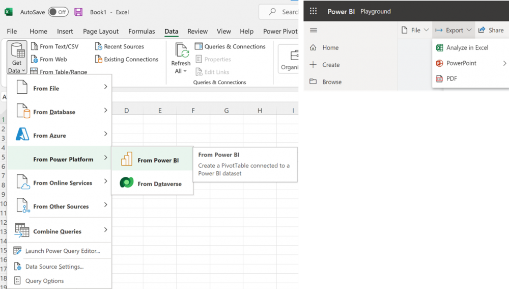Click the Existing Connections icon
Image resolution: width=509 pixels, height=289 pixels.
click(x=98, y=59)
